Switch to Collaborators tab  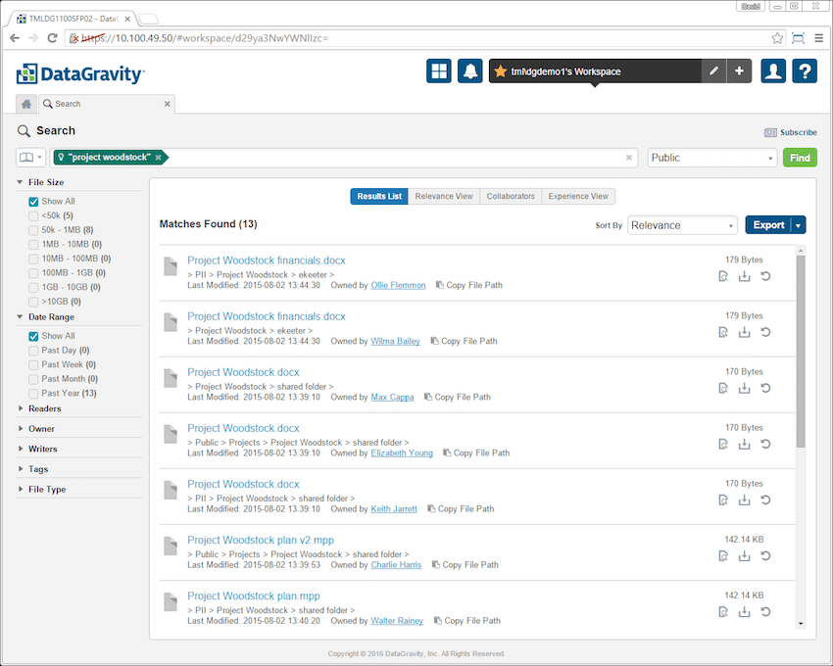pyautogui.click(x=511, y=196)
